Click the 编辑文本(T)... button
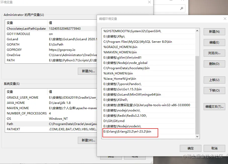 click(x=214, y=107)
